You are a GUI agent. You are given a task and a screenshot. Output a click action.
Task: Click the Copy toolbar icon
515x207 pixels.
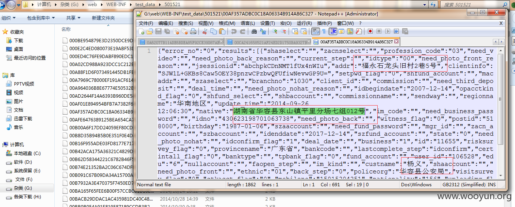point(213,31)
